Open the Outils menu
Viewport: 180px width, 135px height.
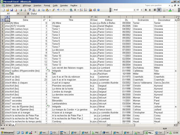[55, 5]
